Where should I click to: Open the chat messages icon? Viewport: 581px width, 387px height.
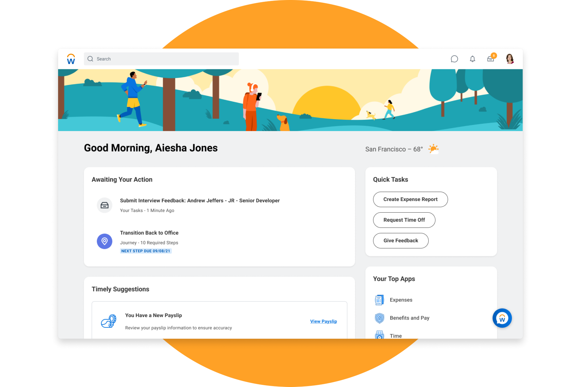(x=454, y=59)
